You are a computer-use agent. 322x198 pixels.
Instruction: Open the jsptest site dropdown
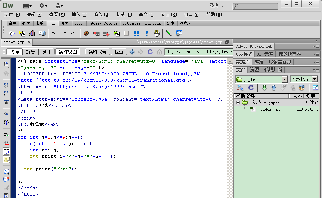(284, 79)
